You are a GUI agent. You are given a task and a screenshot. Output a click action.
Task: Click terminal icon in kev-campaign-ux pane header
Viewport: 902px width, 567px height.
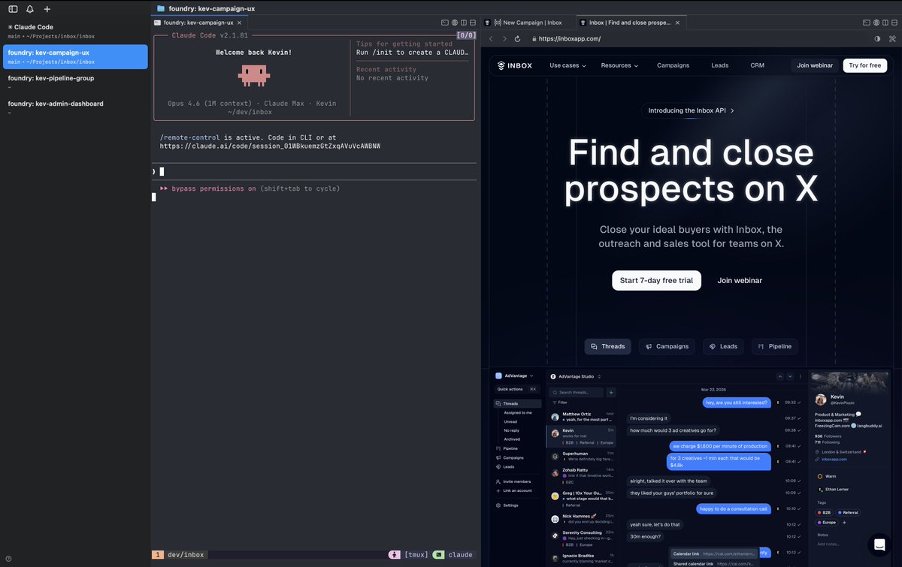[x=444, y=23]
